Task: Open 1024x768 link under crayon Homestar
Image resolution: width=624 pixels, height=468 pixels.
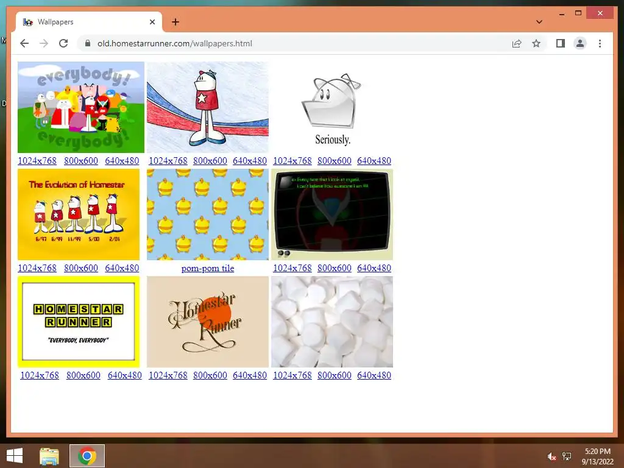Action: [168, 161]
